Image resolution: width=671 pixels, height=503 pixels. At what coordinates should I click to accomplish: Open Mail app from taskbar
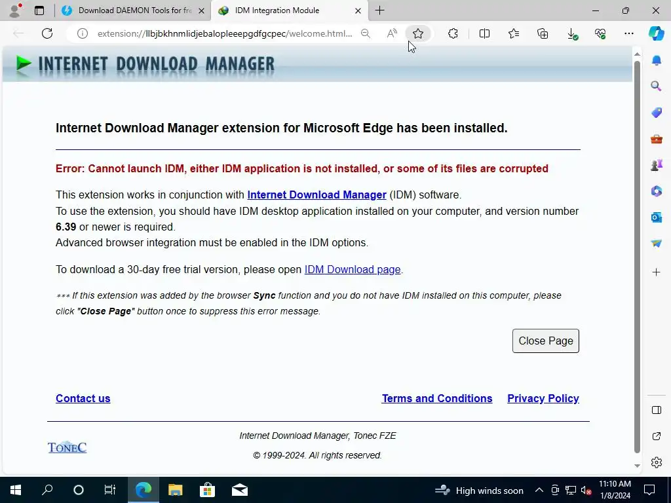(x=240, y=490)
